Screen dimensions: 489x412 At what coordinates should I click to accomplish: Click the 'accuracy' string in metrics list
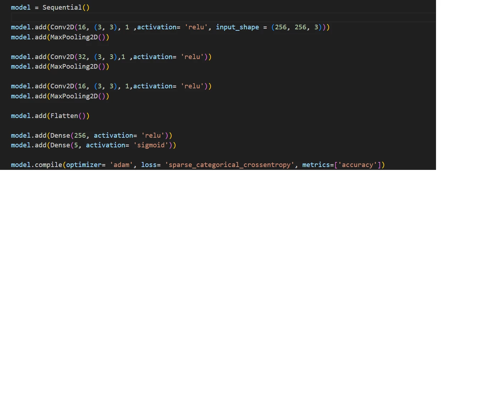[x=358, y=165]
